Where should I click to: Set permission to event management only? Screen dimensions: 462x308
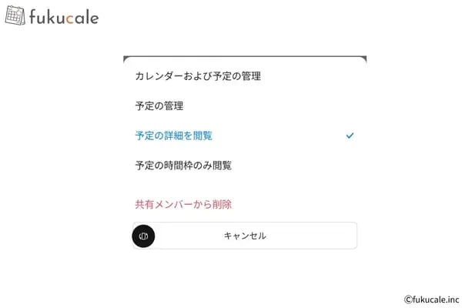click(245, 105)
